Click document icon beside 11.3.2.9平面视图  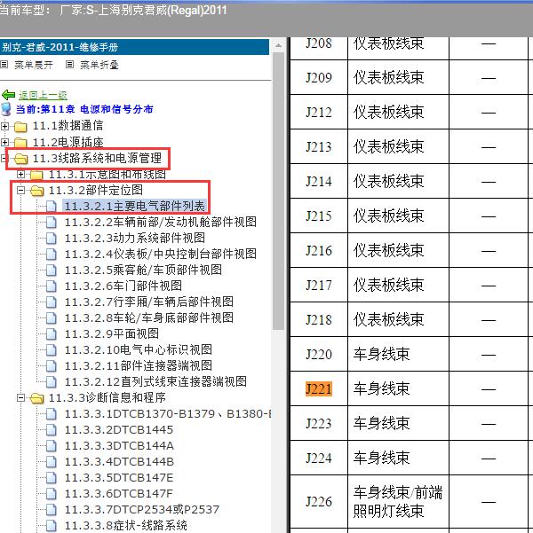point(52,334)
